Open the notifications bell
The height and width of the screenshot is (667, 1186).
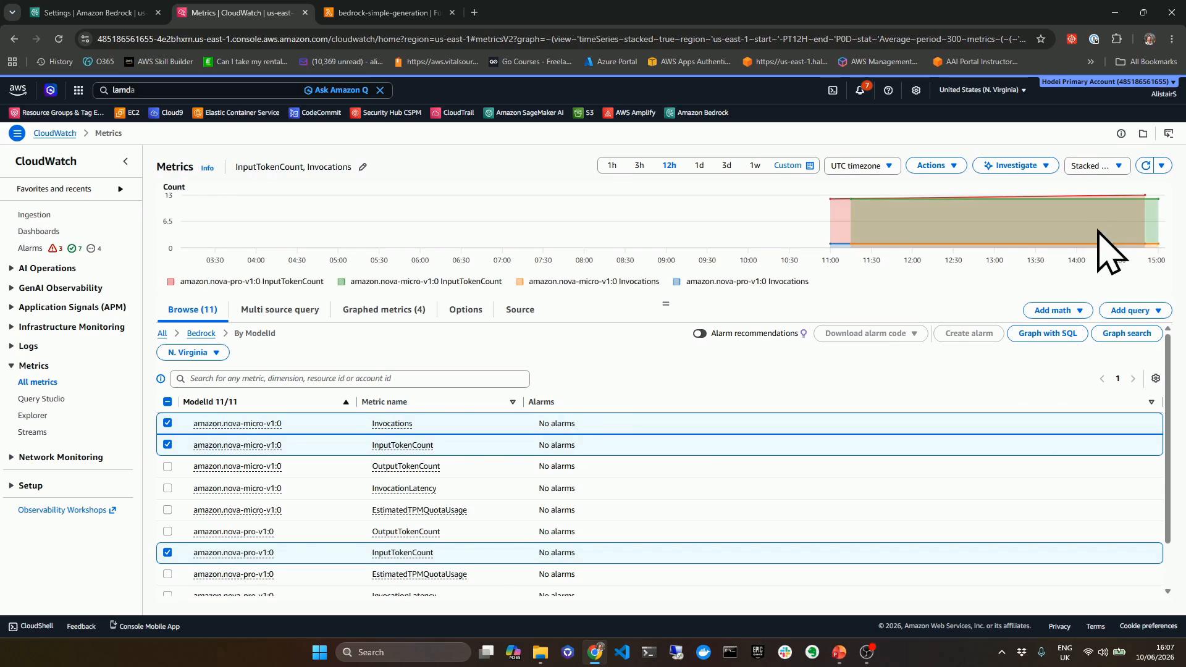[860, 90]
